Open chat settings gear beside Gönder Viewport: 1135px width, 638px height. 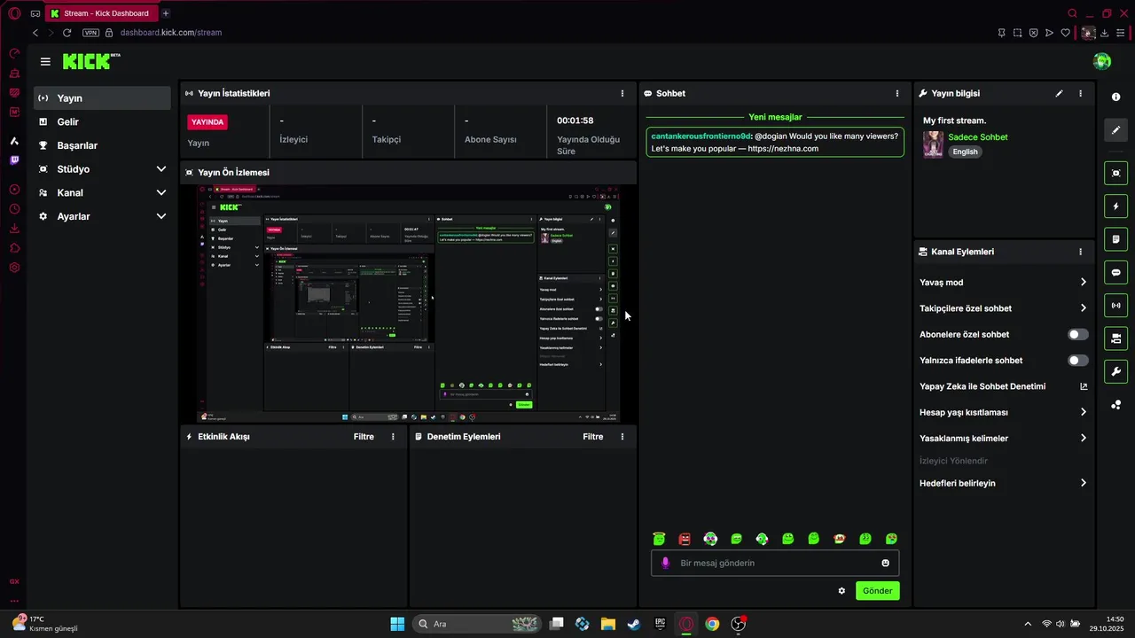point(841,591)
